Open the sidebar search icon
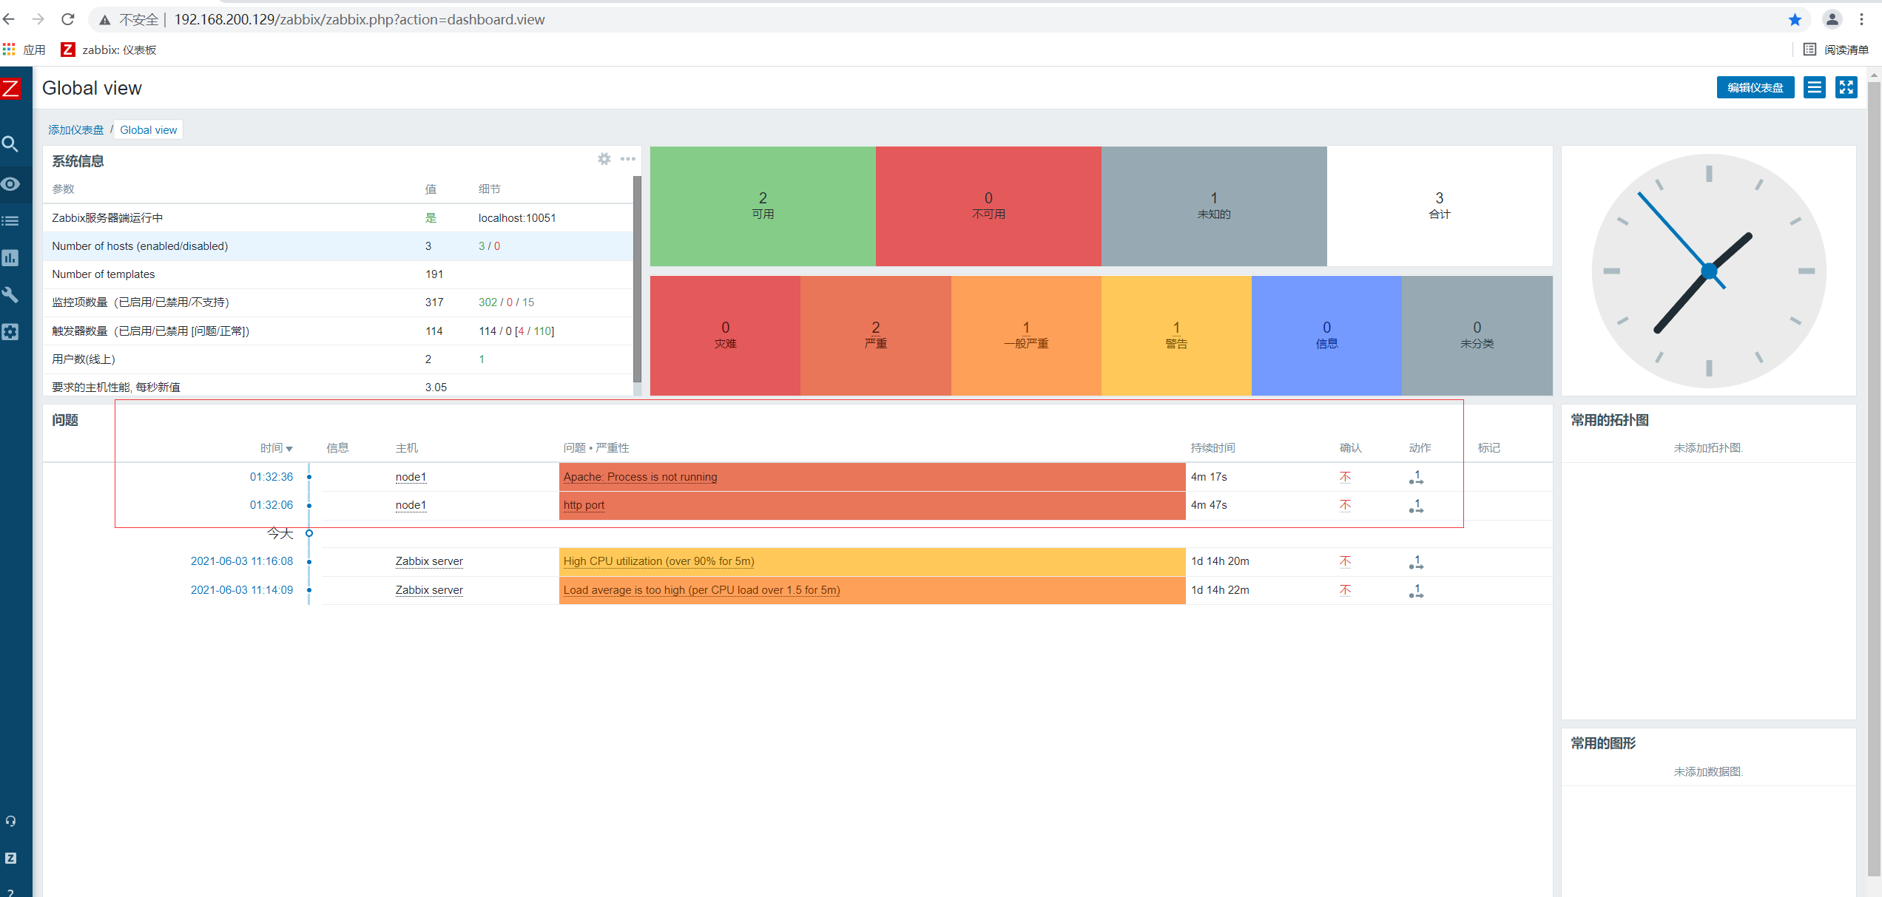This screenshot has width=1882, height=897. click(10, 144)
